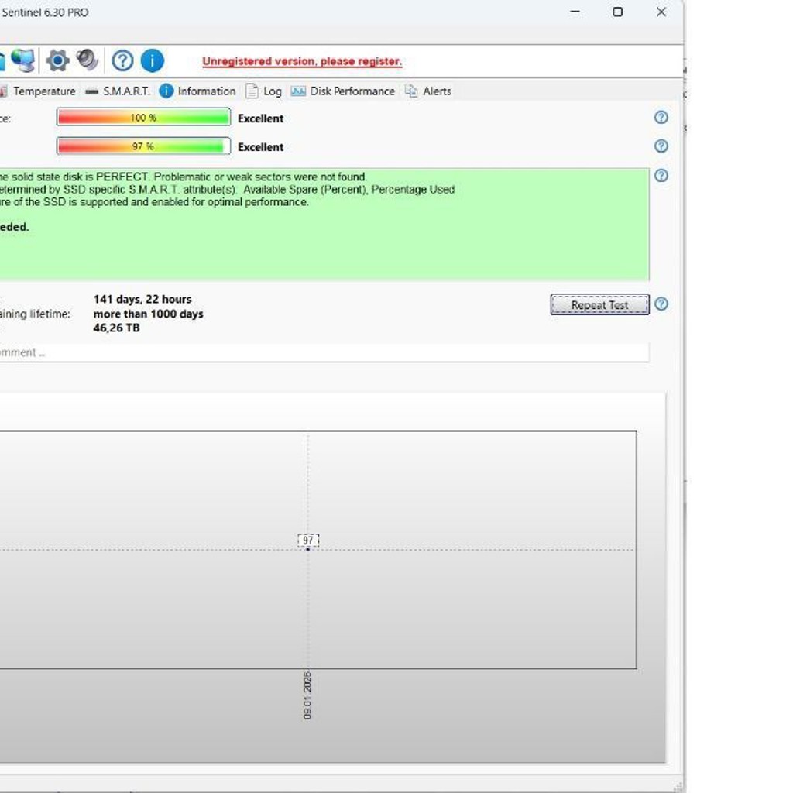Click help icon next to Repeat Test button
This screenshot has width=793, height=793.
pos(661,304)
